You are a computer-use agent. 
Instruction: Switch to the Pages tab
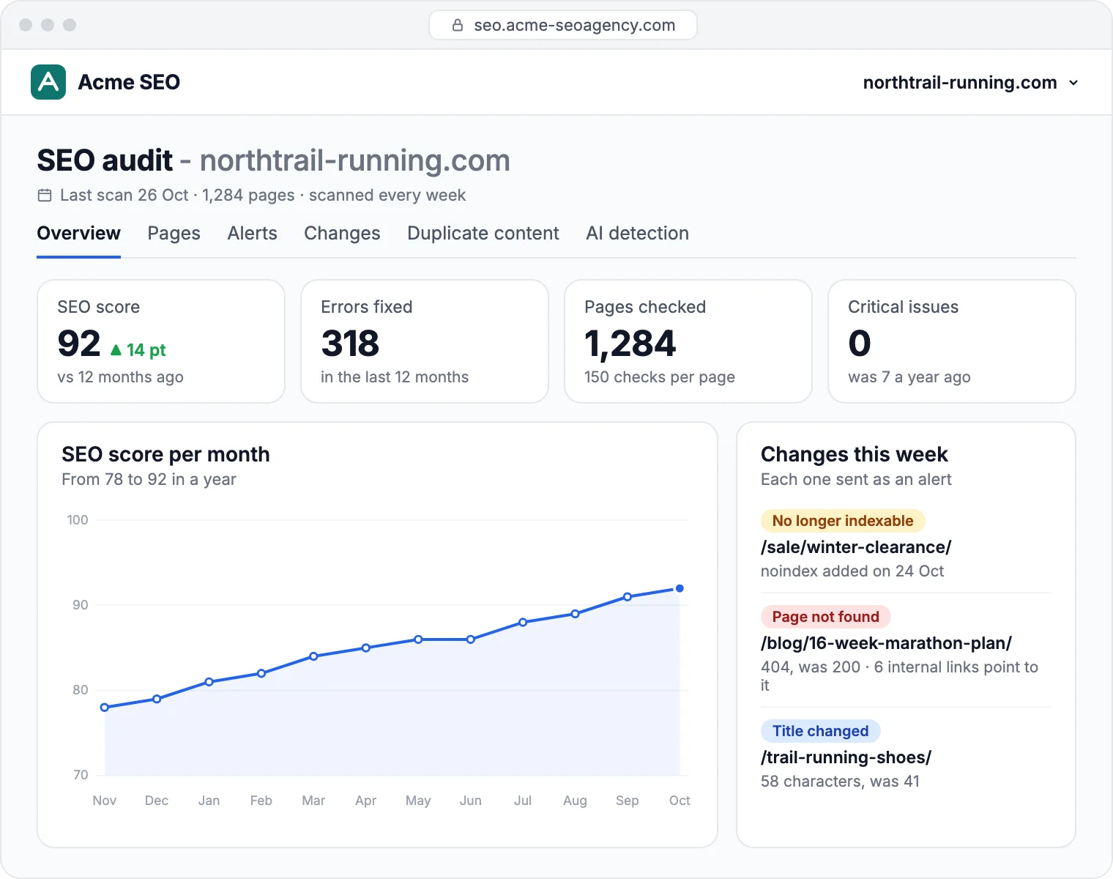(x=174, y=233)
